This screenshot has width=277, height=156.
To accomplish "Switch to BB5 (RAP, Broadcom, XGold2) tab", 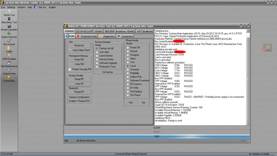I will [x=120, y=31].
